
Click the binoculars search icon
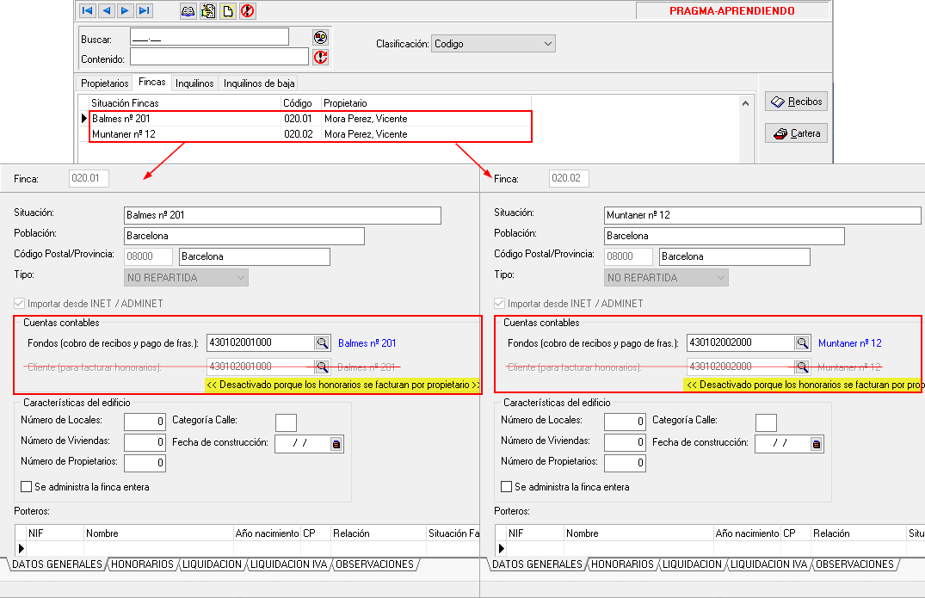click(x=188, y=11)
